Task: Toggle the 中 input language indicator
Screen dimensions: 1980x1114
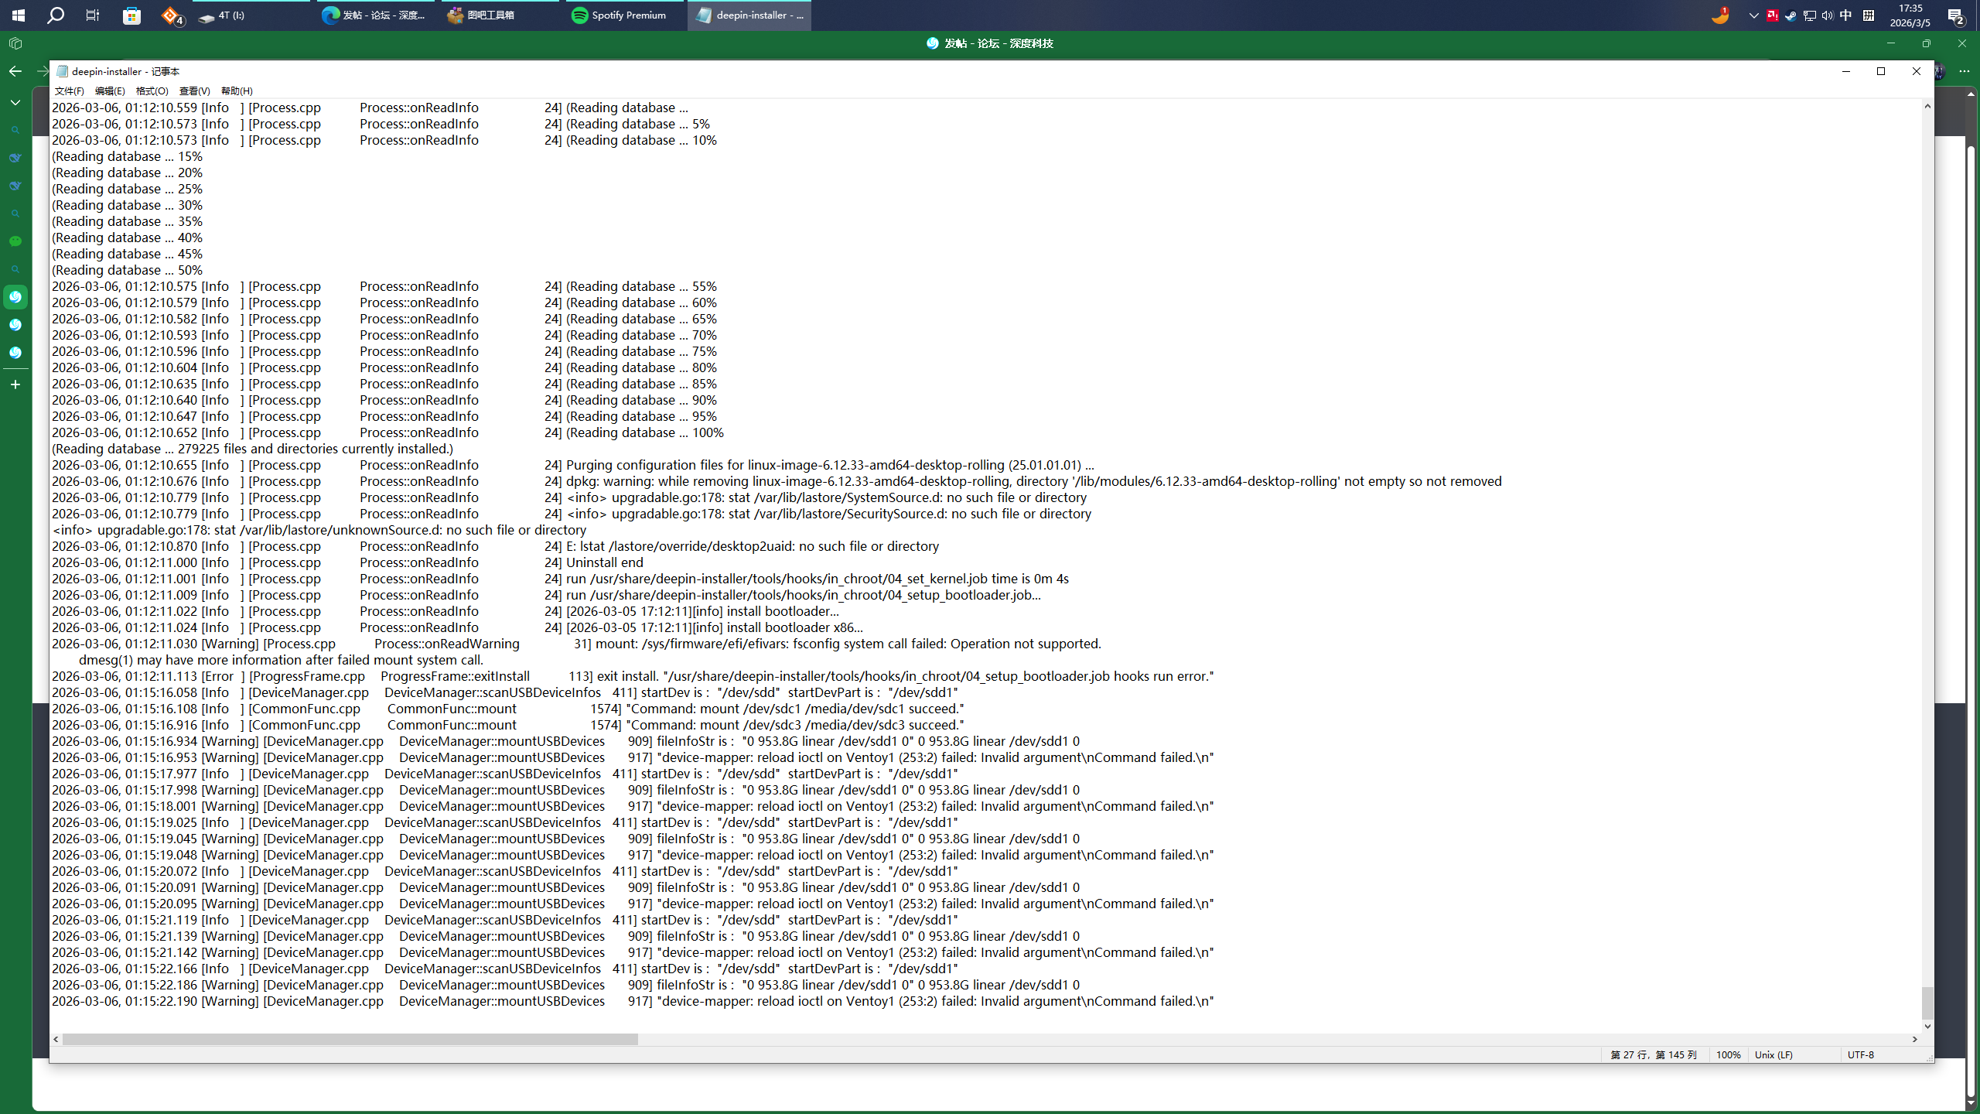Action: [1846, 15]
